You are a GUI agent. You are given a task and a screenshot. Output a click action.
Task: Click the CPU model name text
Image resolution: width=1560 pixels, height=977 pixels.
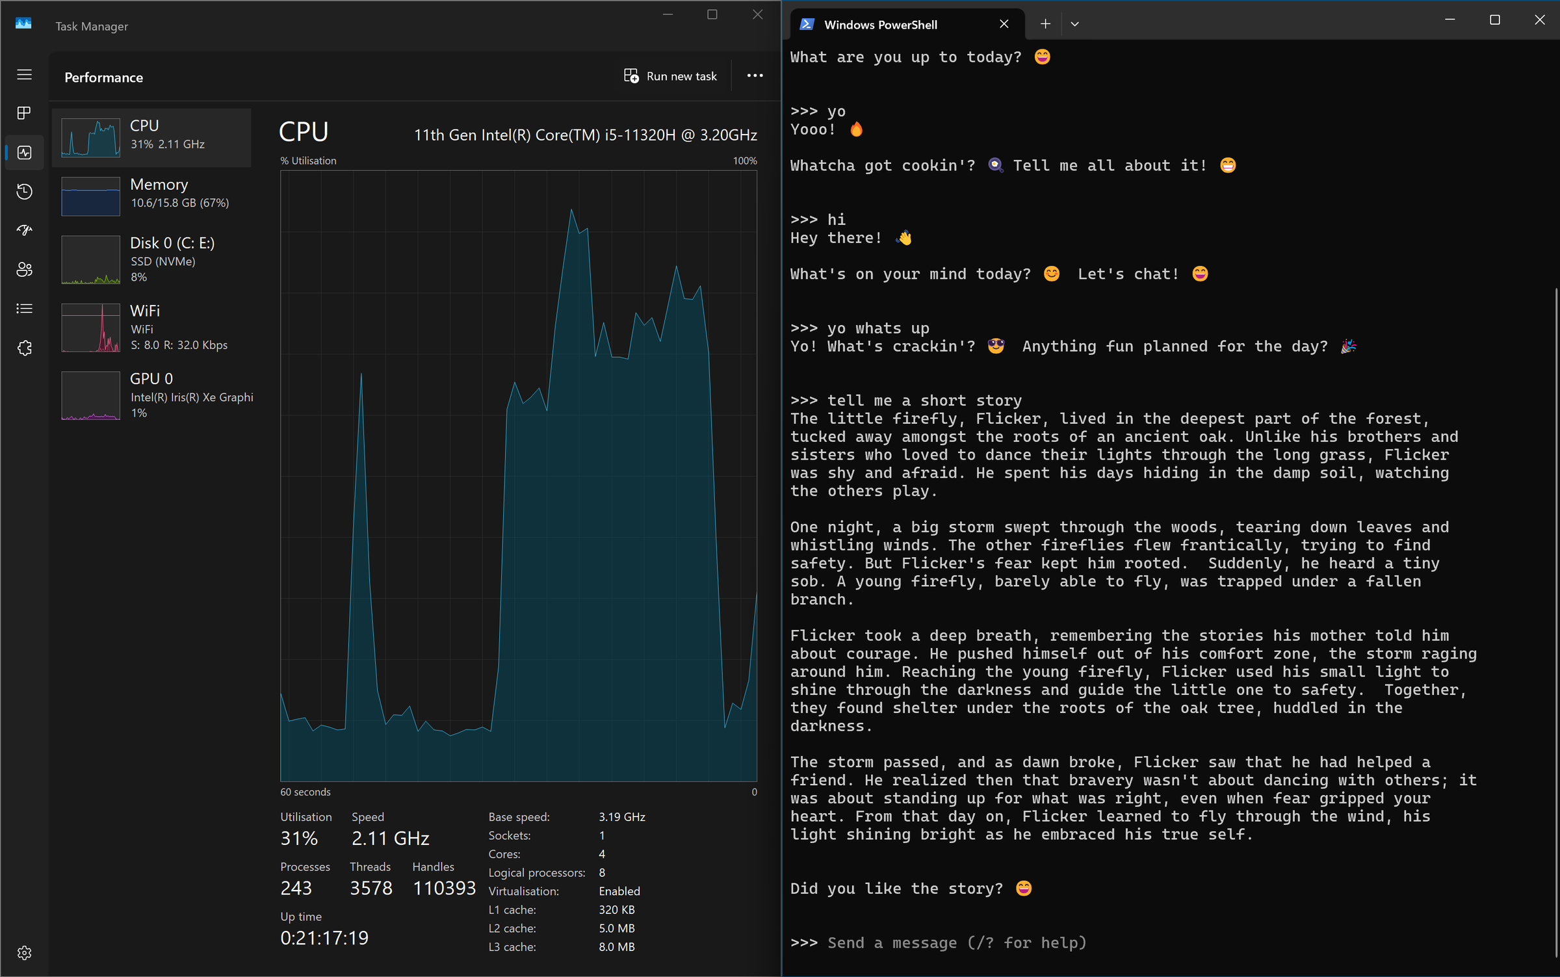pyautogui.click(x=586, y=135)
